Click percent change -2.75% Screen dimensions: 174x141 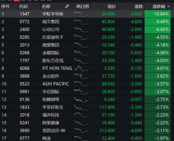pos(162,100)
